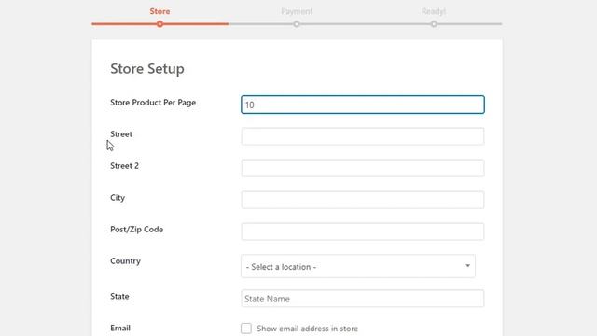597x336 pixels.
Task: Click the Store Product Per Page field
Action: (x=363, y=105)
